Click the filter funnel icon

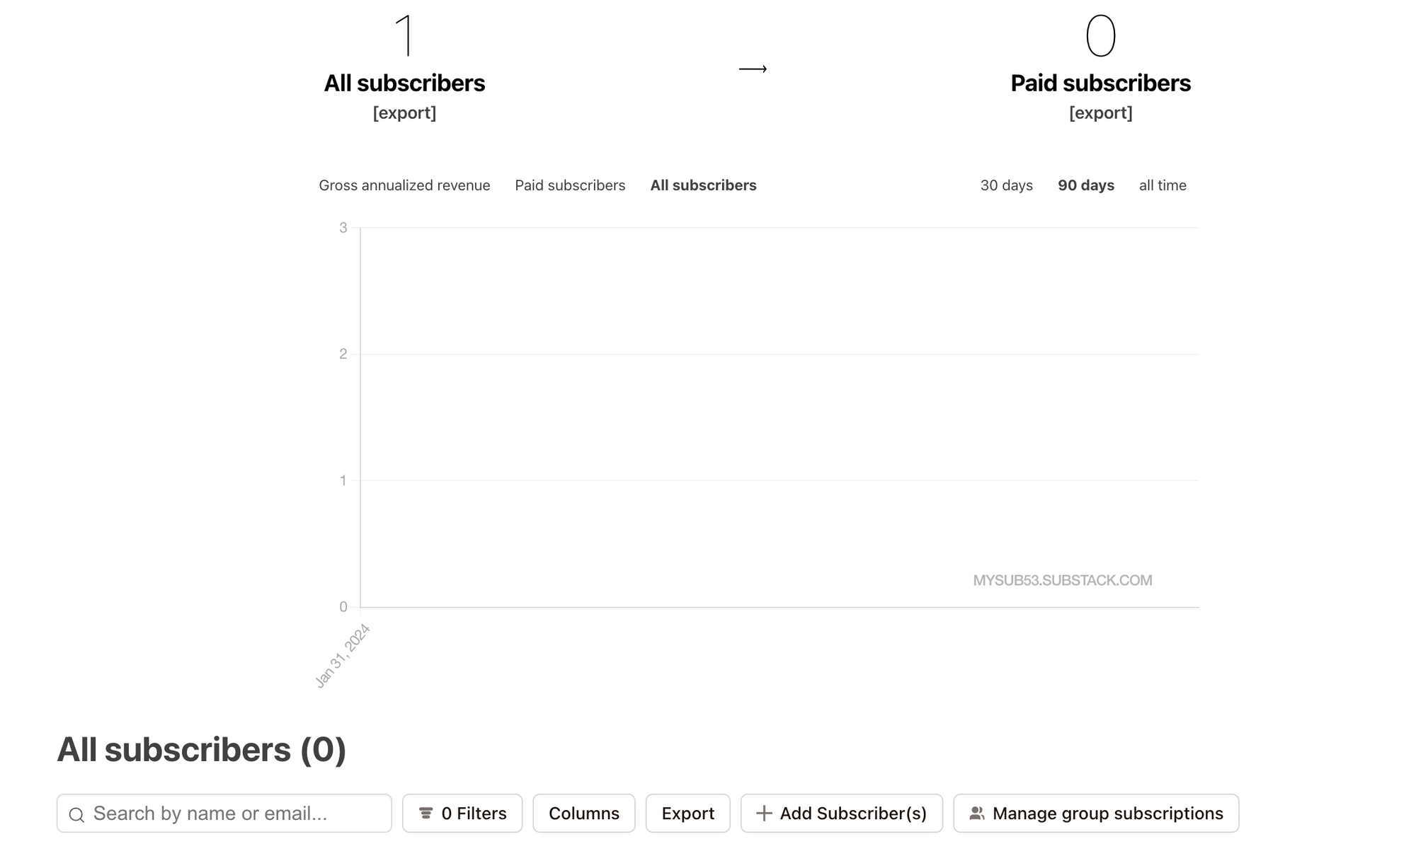[426, 813]
